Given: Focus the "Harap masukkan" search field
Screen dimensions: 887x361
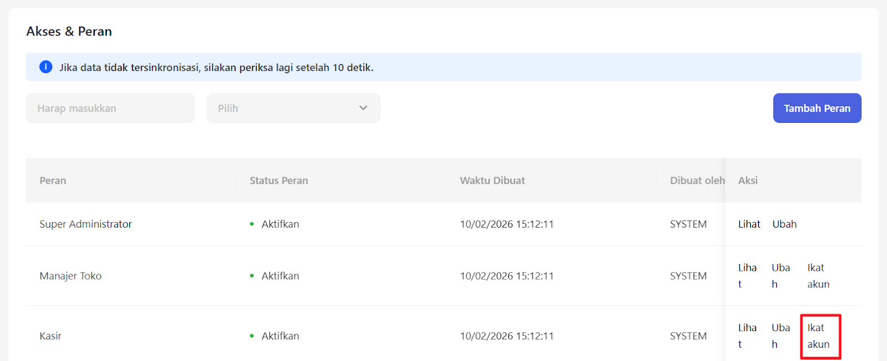Looking at the screenshot, I should (110, 108).
